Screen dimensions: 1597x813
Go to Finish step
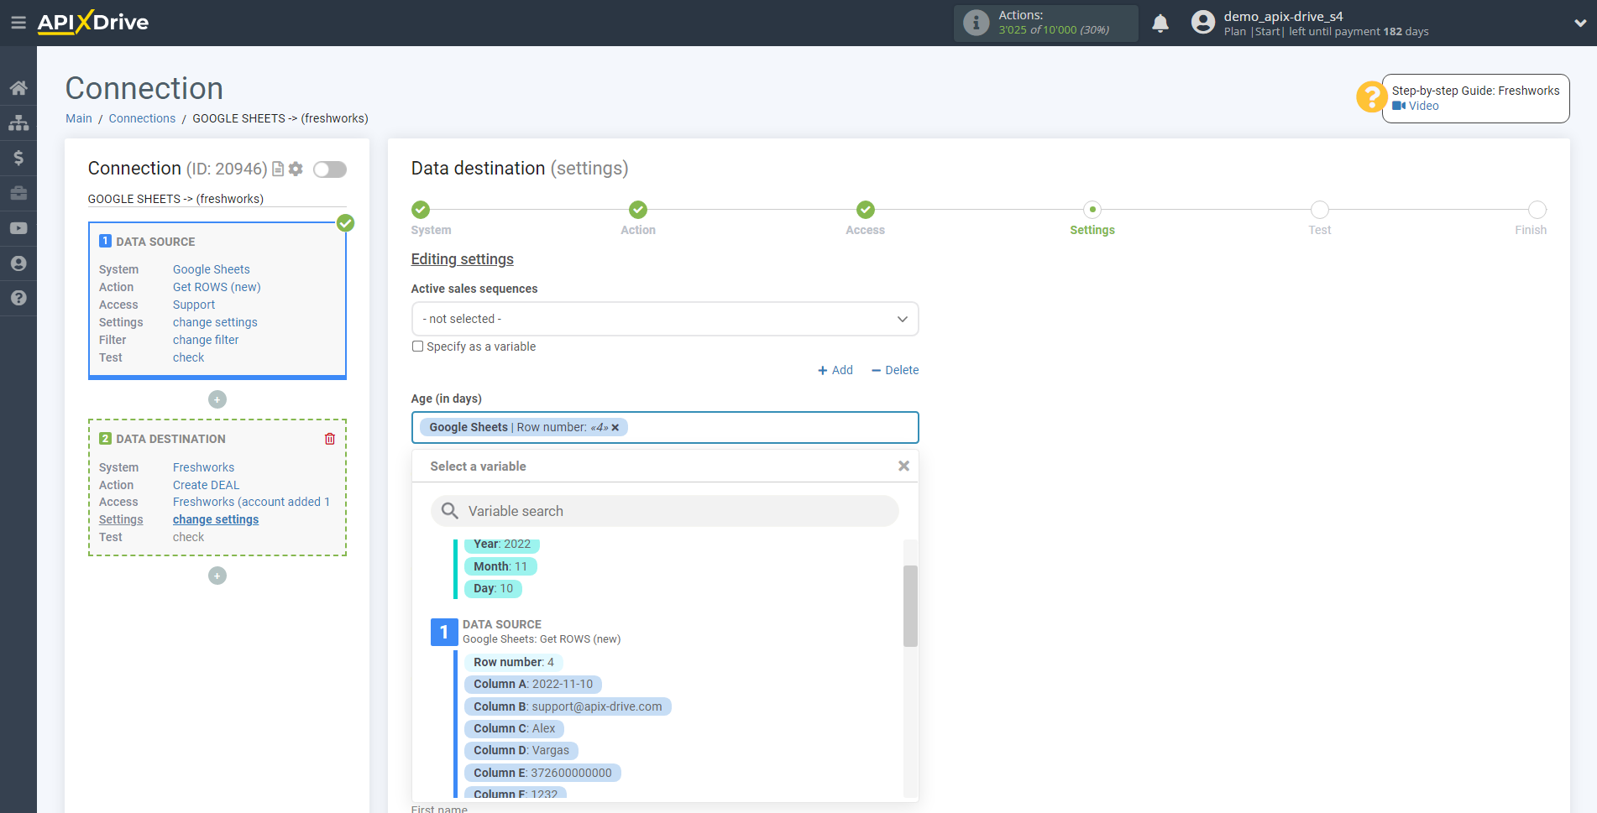coord(1537,210)
